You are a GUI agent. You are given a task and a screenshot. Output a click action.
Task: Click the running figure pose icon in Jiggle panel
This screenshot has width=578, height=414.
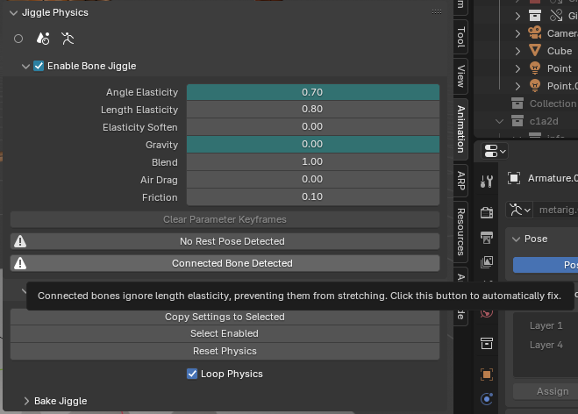click(x=68, y=39)
